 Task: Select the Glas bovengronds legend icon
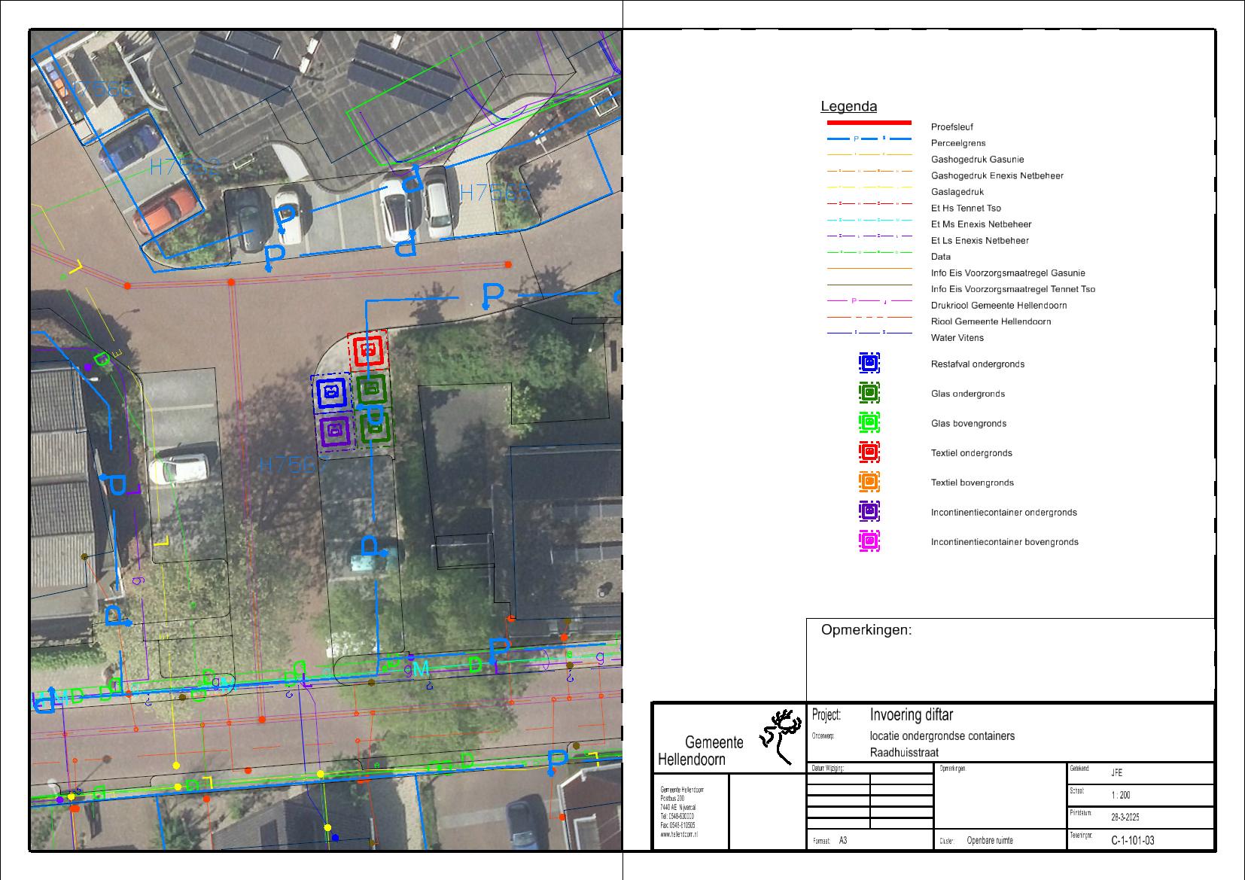point(869,422)
